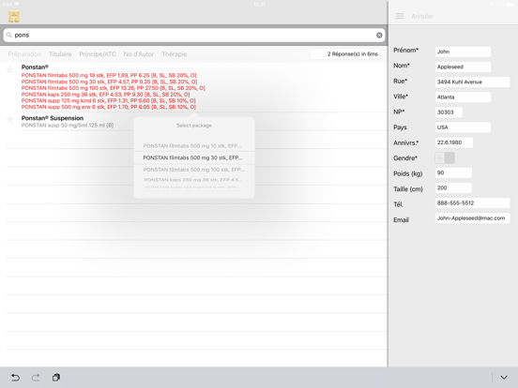518x388 pixels.
Task: Click the redo arrow in bottom bar
Action: click(36, 378)
